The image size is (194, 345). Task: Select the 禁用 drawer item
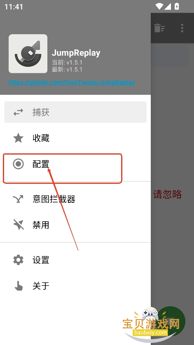(75, 225)
